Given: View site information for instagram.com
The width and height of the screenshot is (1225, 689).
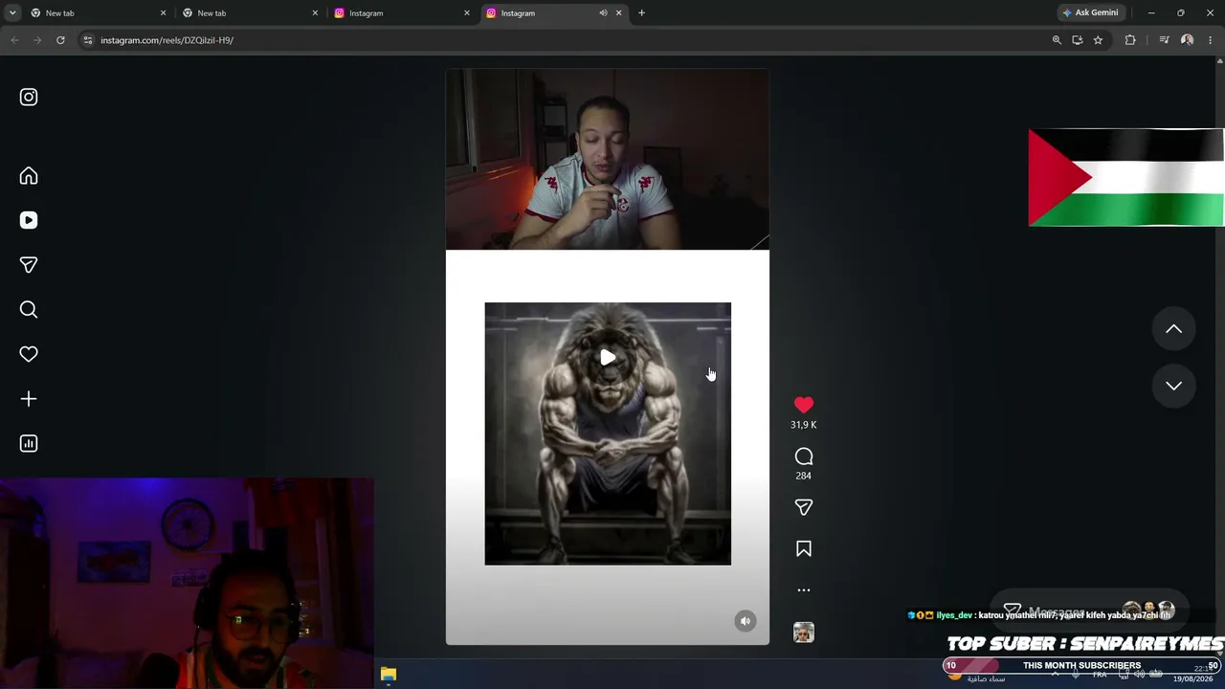Looking at the screenshot, I should coord(87,40).
